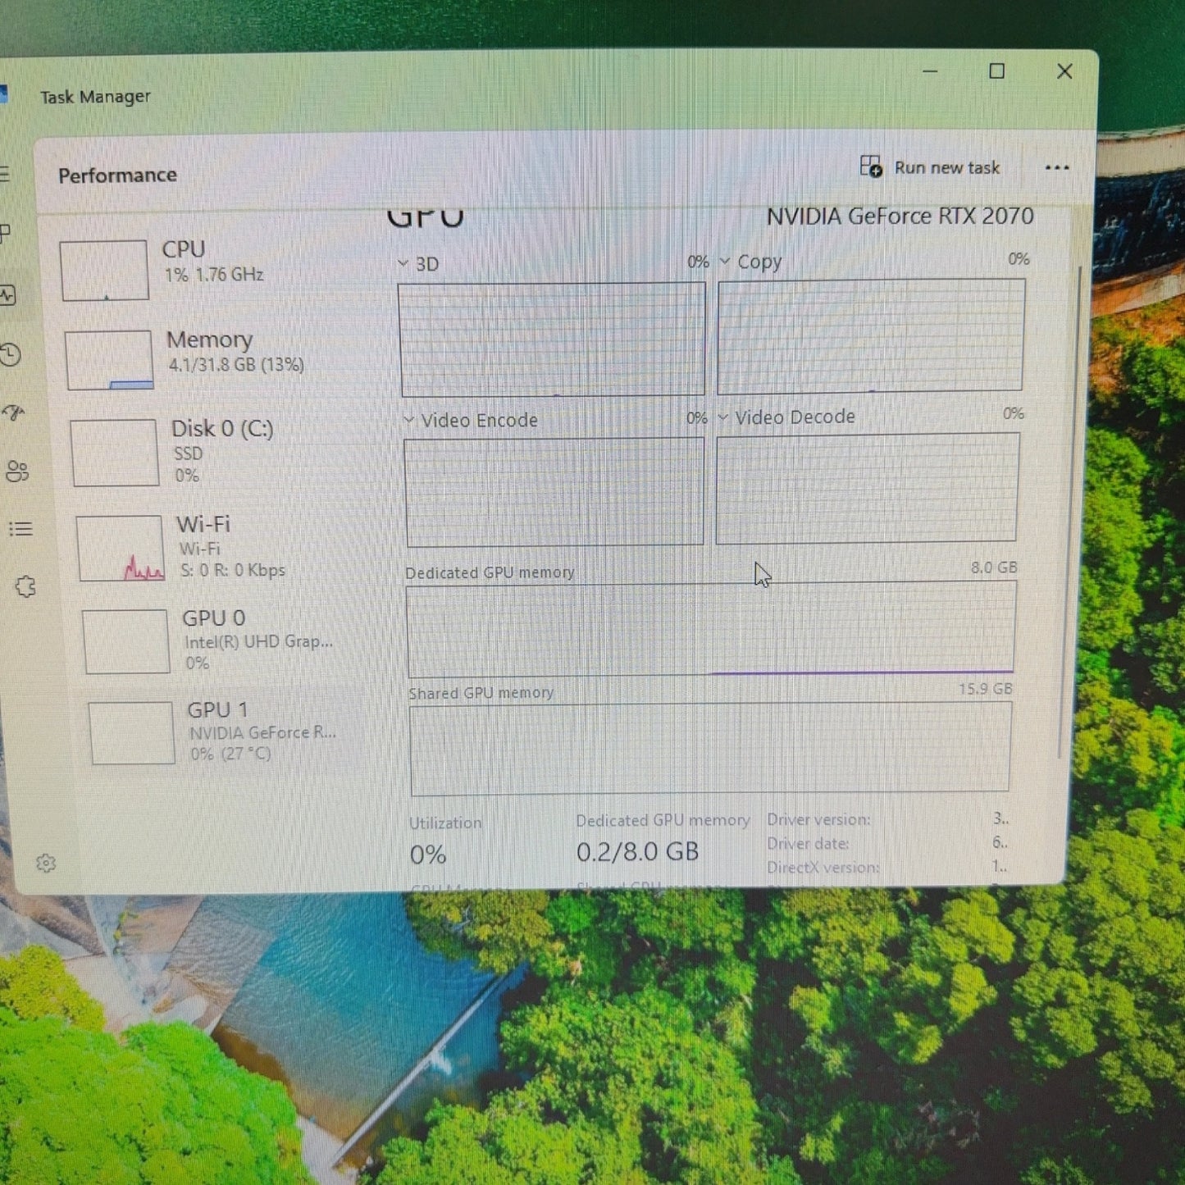The width and height of the screenshot is (1185, 1185).
Task: Click the Performance heartbeat icon in sidebar
Action: (8, 295)
